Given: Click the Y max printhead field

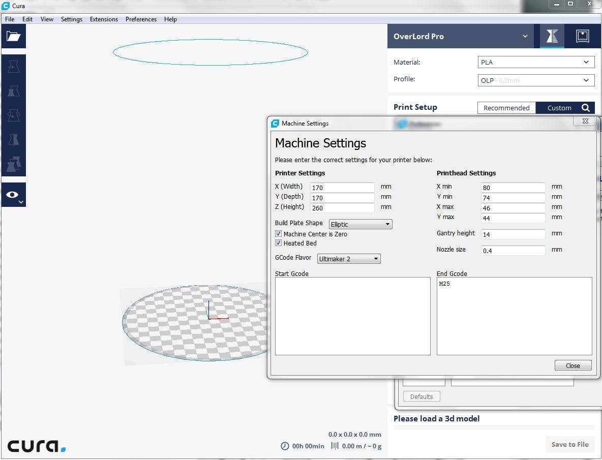Looking at the screenshot, I should (513, 218).
